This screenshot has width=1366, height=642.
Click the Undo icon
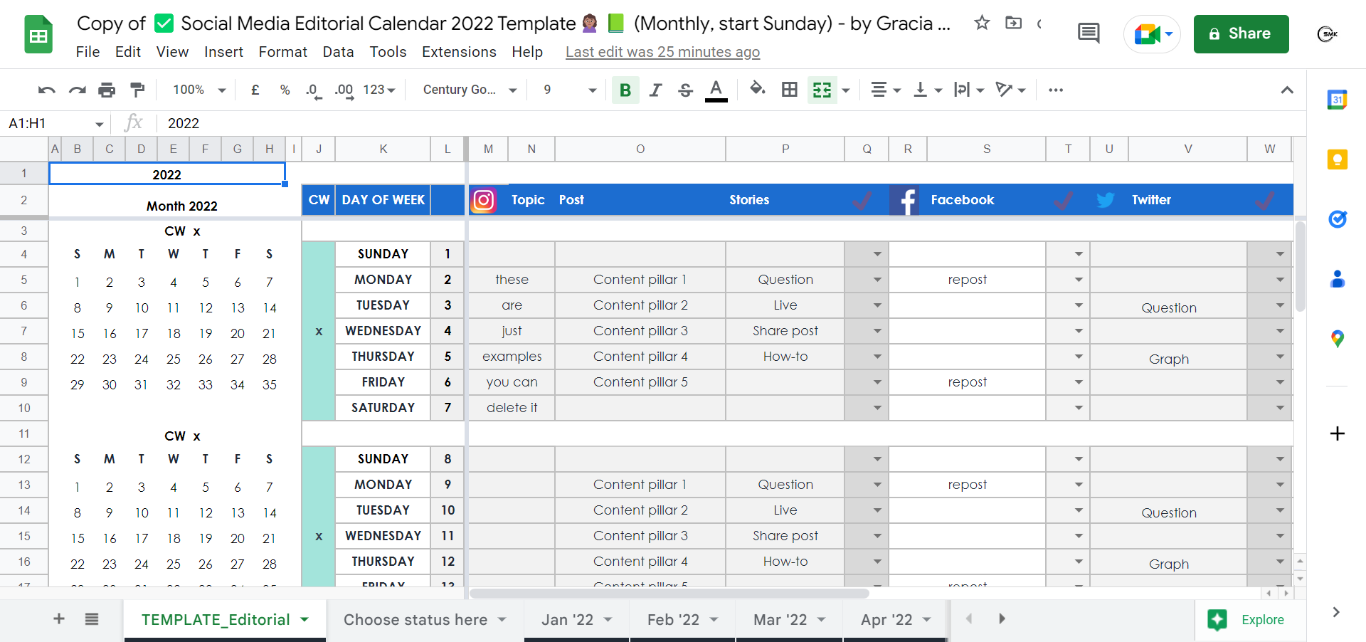coord(47,90)
